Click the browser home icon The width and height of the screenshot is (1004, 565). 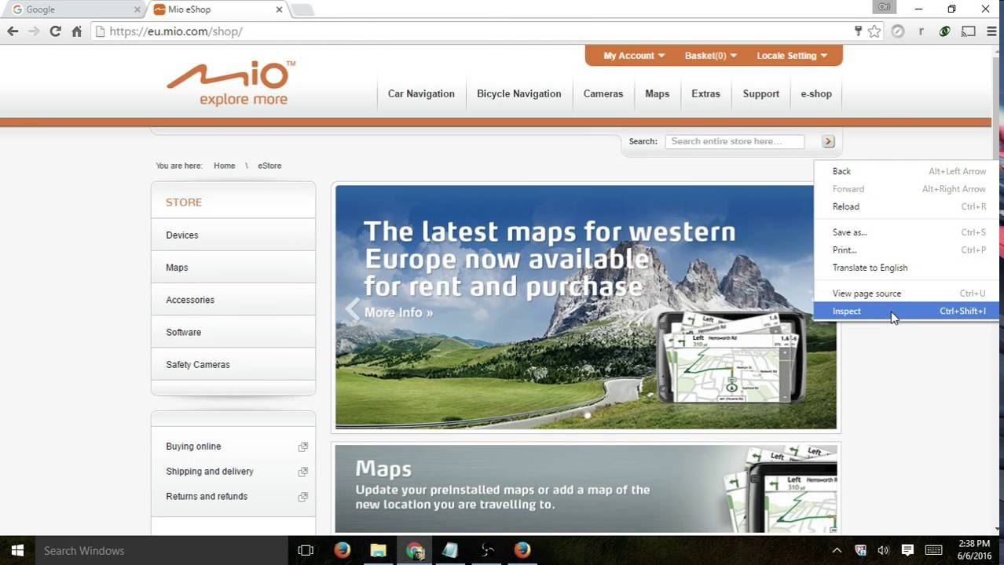click(76, 31)
